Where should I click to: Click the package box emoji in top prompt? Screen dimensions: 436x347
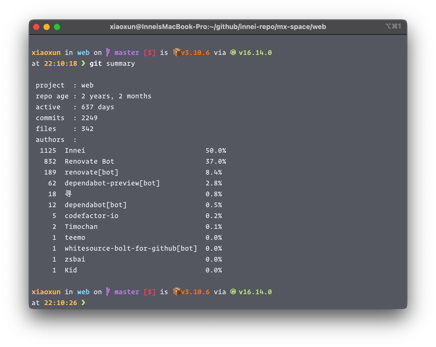coord(177,52)
